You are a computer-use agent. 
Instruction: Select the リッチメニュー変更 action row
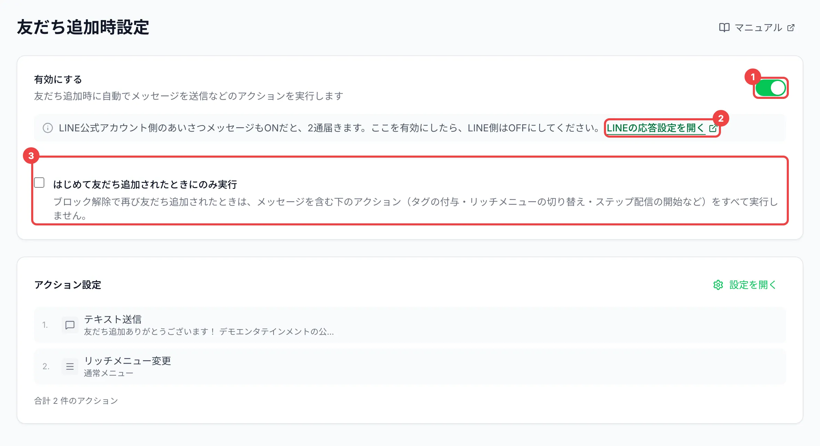click(x=410, y=366)
